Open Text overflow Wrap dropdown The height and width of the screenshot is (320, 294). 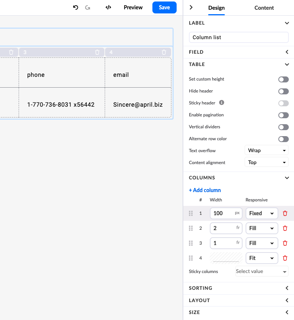pyautogui.click(x=266, y=151)
